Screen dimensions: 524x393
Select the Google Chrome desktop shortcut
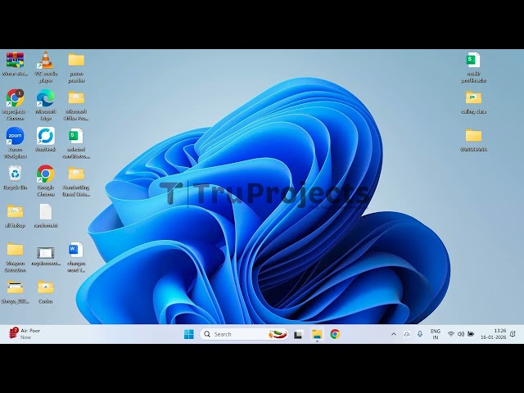(x=46, y=174)
